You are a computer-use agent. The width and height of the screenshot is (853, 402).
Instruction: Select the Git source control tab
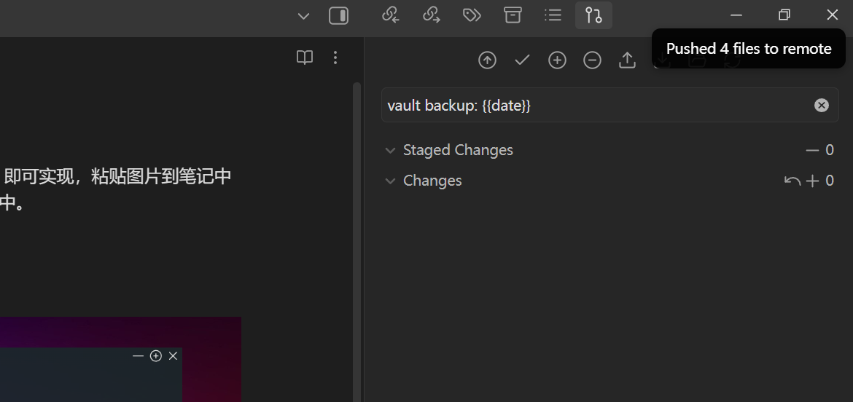(593, 15)
